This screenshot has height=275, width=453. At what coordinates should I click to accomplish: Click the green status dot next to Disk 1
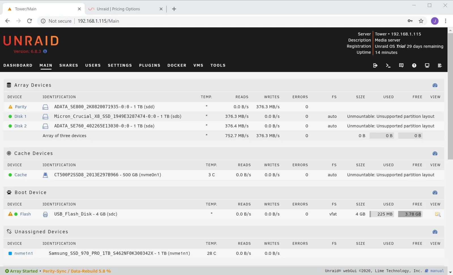10,116
